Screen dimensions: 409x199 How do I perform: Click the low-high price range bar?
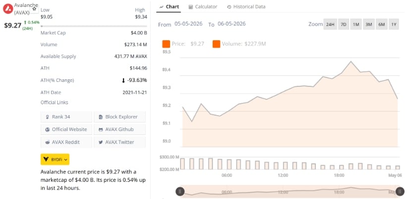pos(94,26)
